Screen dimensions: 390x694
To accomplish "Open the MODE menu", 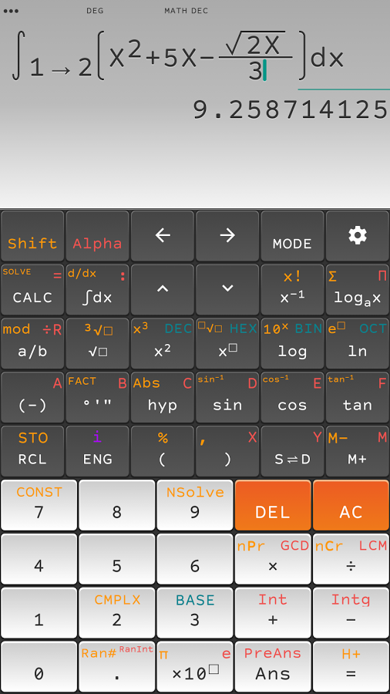I will pos(292,236).
